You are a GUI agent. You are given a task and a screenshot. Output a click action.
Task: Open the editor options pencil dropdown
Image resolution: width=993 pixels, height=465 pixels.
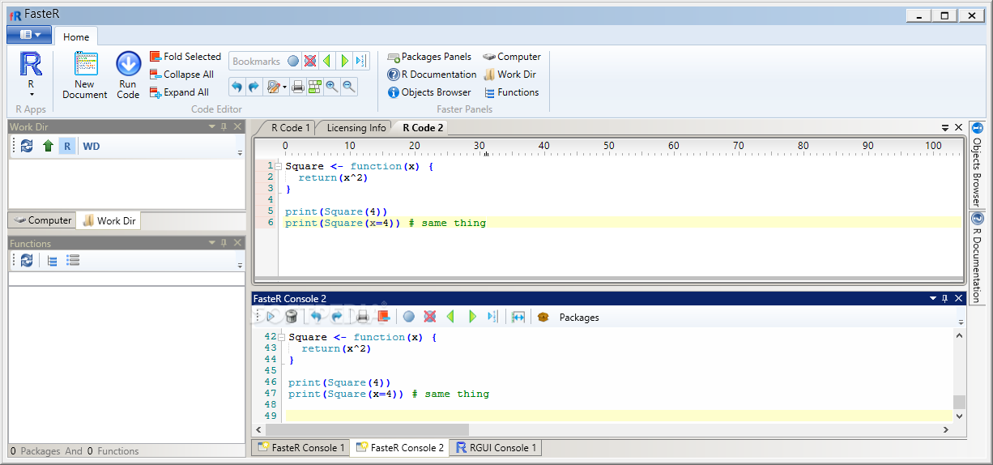coord(276,87)
